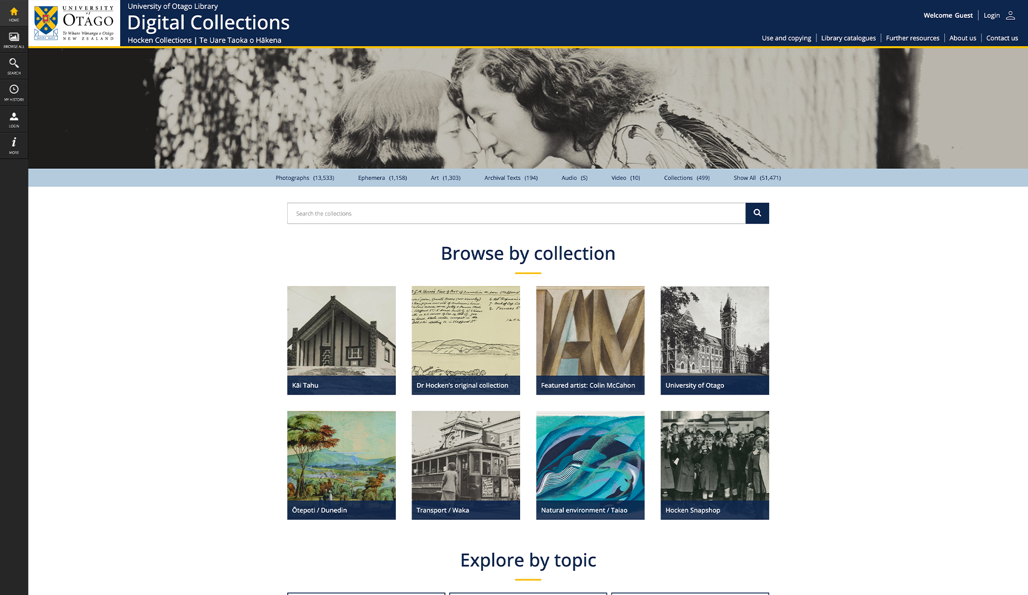Click the Audio category filter toggle
The image size is (1028, 595).
pyautogui.click(x=574, y=177)
